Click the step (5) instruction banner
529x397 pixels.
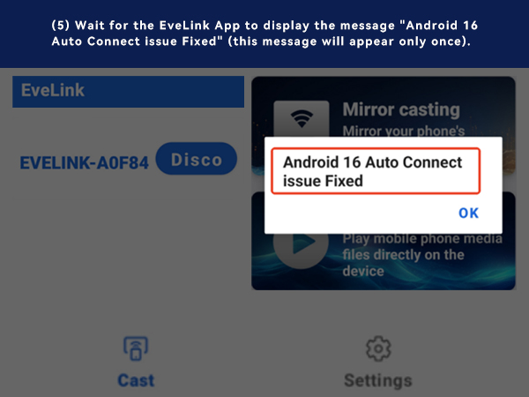click(264, 34)
